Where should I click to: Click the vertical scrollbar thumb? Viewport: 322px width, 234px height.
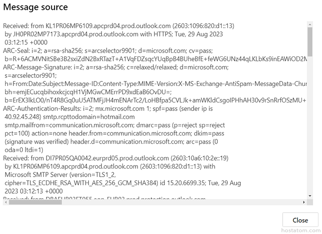309,39
